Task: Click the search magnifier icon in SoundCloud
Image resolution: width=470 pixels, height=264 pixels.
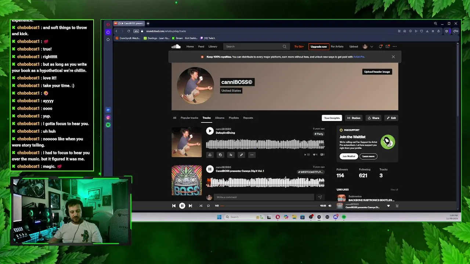Action: pos(285,47)
